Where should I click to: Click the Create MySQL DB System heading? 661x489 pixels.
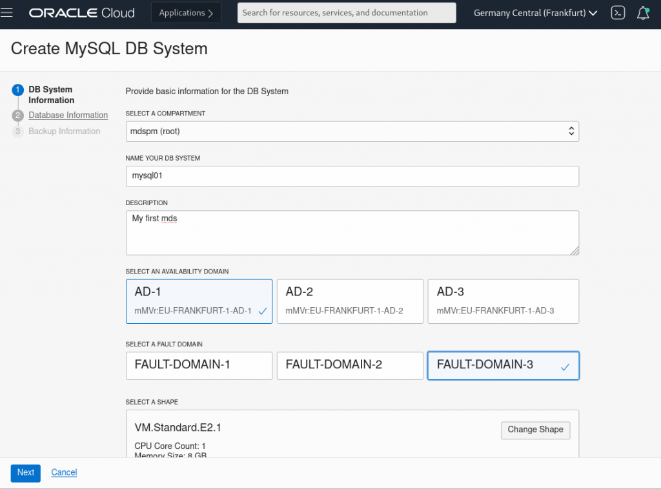click(109, 49)
